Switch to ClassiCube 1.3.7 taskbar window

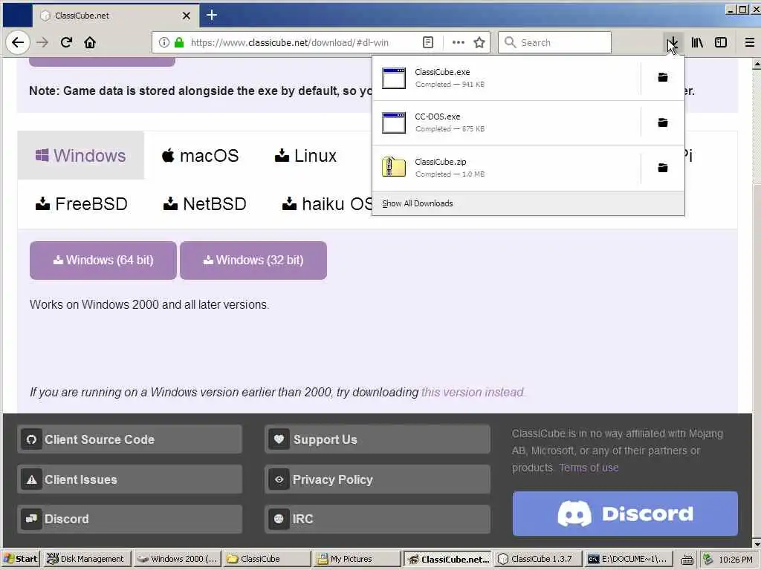538,559
